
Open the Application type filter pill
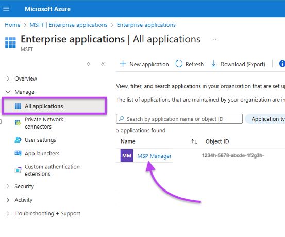pos(265,119)
